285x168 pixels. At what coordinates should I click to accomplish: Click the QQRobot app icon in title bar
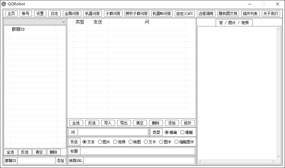(4, 4)
